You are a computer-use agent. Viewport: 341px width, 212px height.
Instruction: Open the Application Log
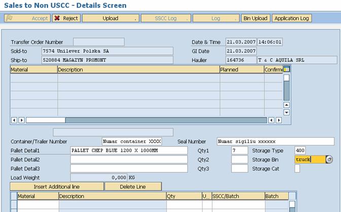pos(292,18)
